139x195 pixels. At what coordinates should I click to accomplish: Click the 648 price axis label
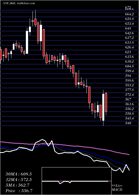coord(128,28)
